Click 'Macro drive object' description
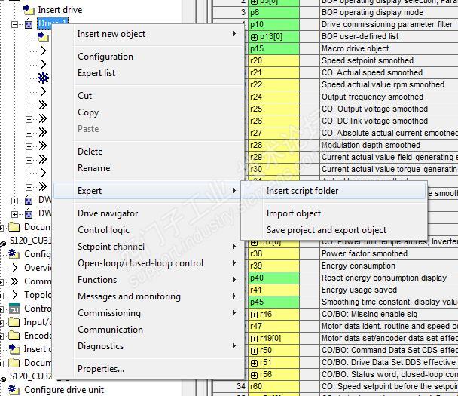The image size is (458, 396). pyautogui.click(x=356, y=48)
